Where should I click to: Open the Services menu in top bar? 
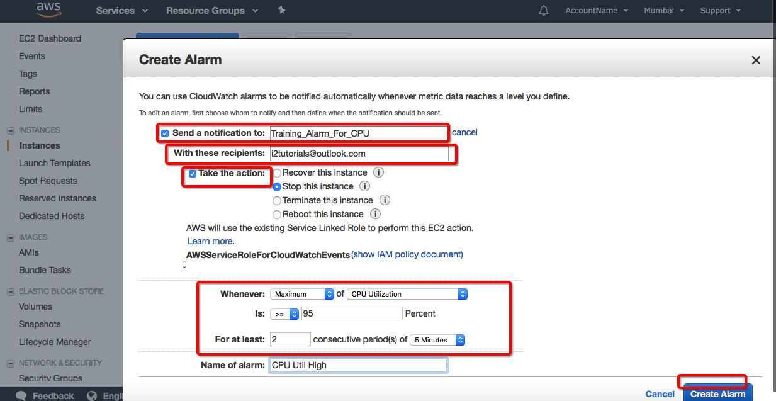pyautogui.click(x=121, y=11)
